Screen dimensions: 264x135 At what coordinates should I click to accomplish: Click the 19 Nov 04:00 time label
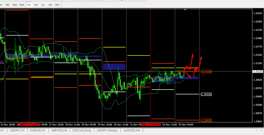pos(89,125)
